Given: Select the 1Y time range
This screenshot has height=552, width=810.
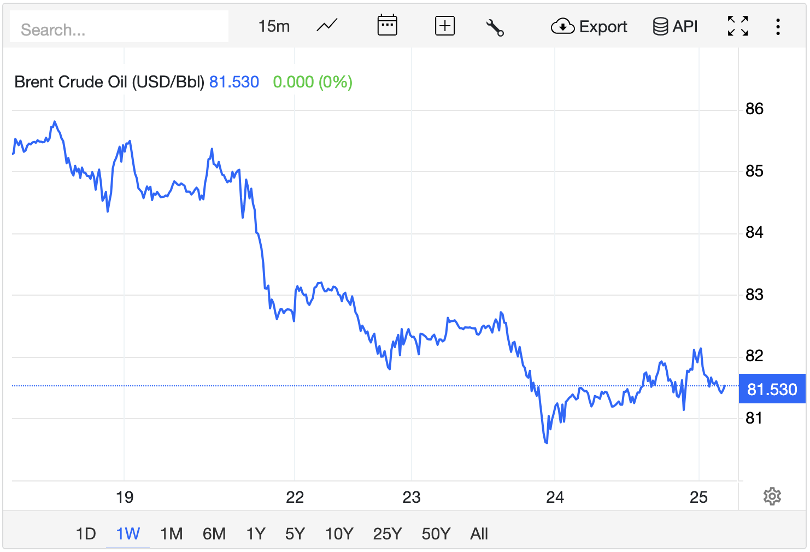Looking at the screenshot, I should click(256, 533).
